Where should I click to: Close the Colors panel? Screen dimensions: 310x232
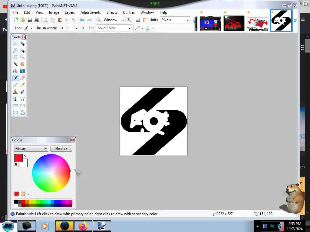tap(73, 140)
